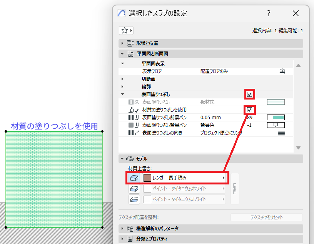This screenshot has width=314, height=244.
Task: Expand the 形状と位置 panel
Action: coord(122,43)
